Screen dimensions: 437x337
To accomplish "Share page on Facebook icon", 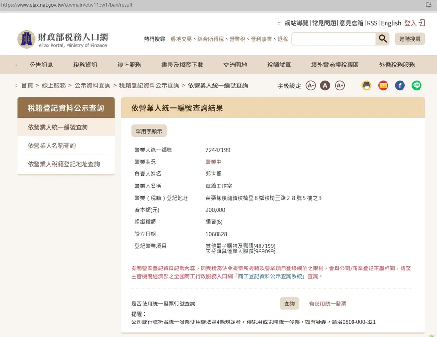I will pos(400,85).
